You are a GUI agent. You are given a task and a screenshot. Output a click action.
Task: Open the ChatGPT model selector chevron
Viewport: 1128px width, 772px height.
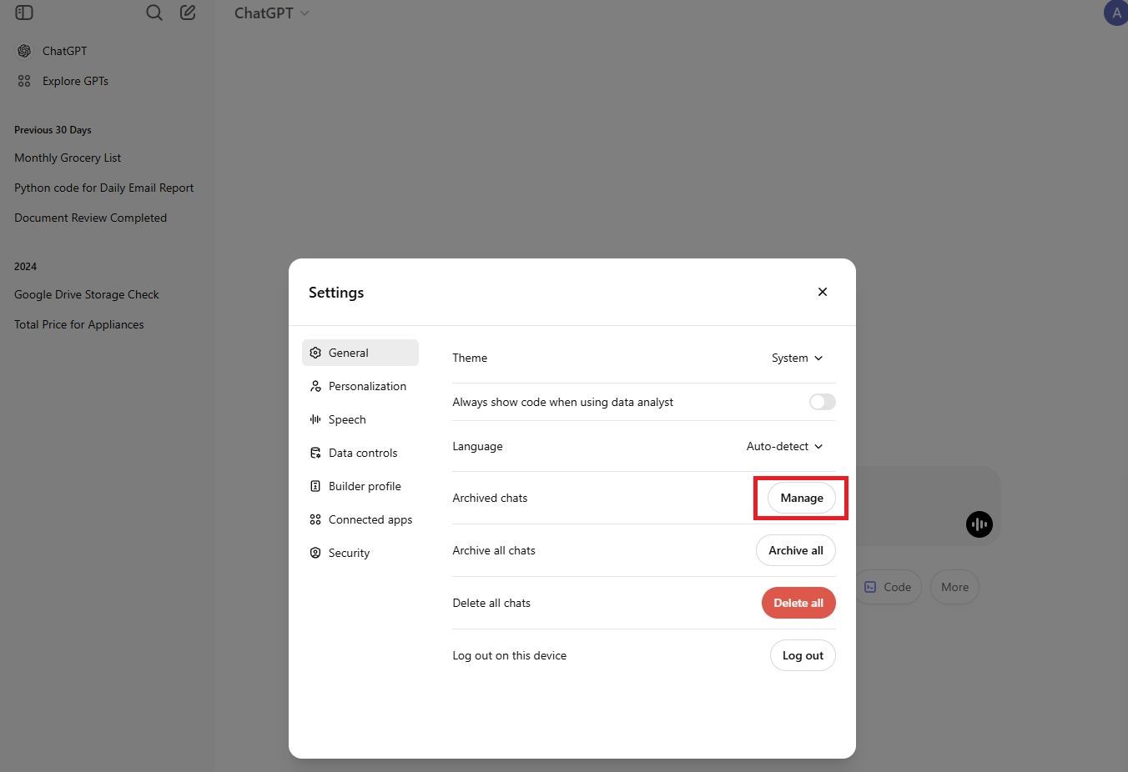click(x=304, y=13)
